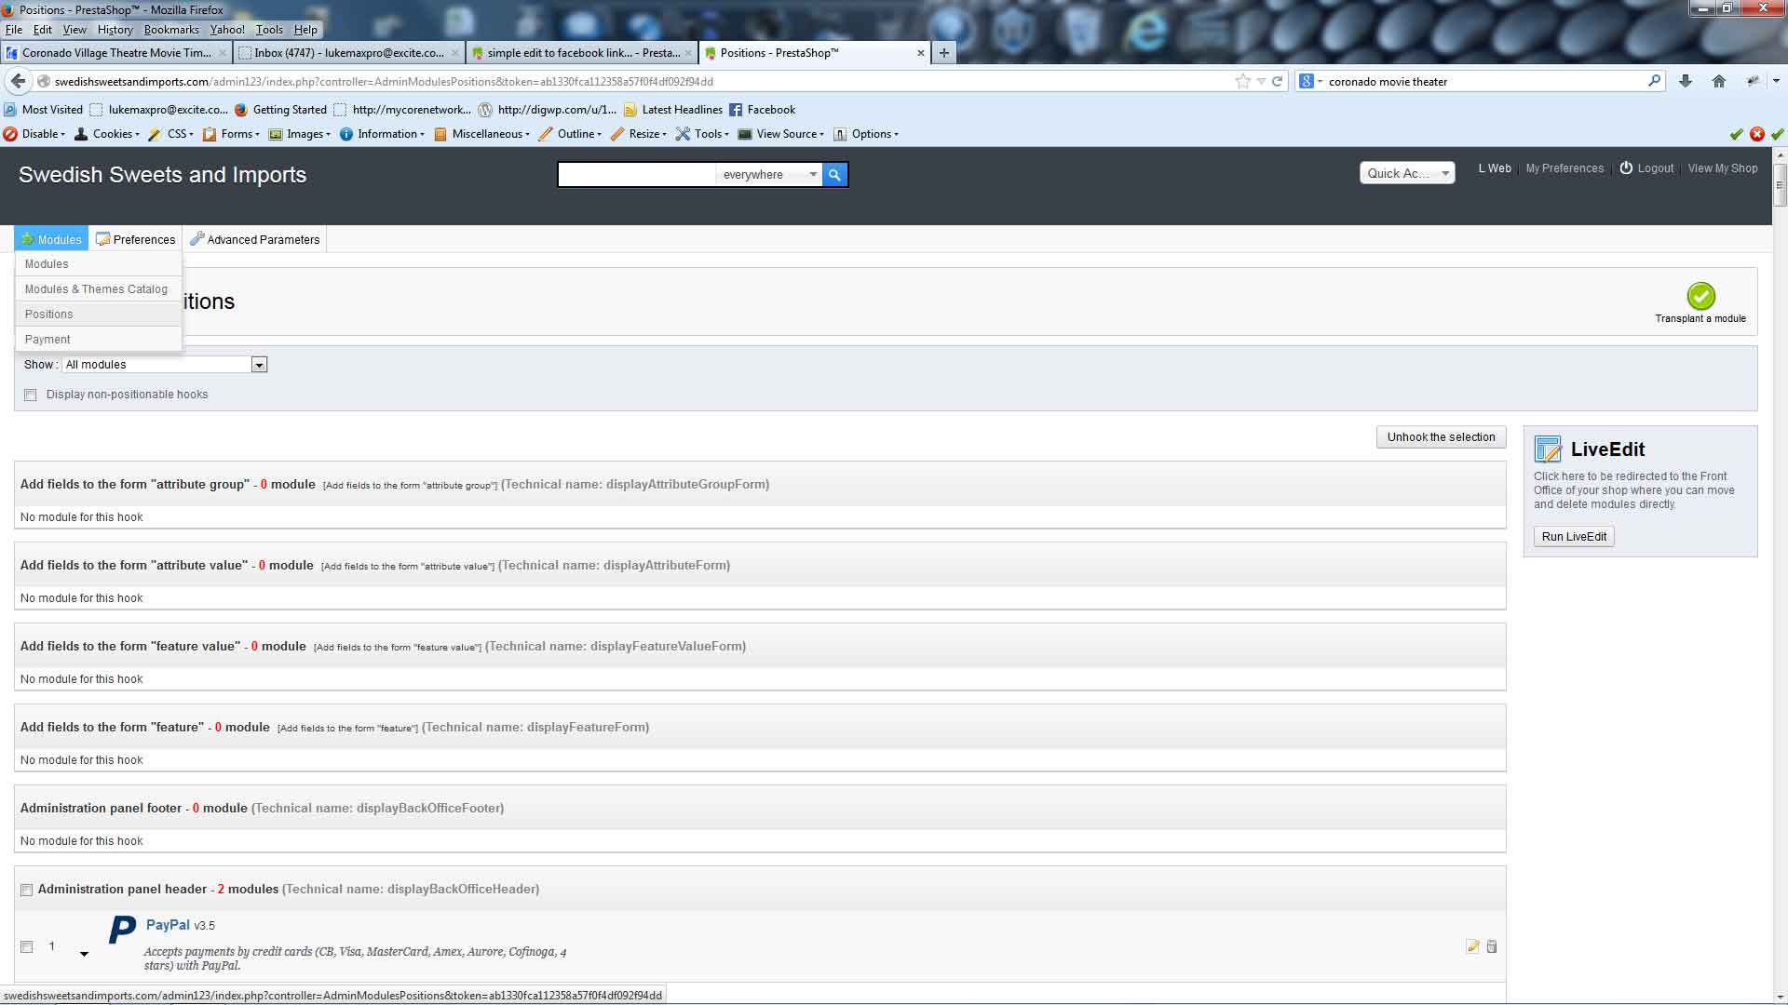Click the PayPal edit pencil icon
The image size is (1788, 1005).
[1472, 947]
